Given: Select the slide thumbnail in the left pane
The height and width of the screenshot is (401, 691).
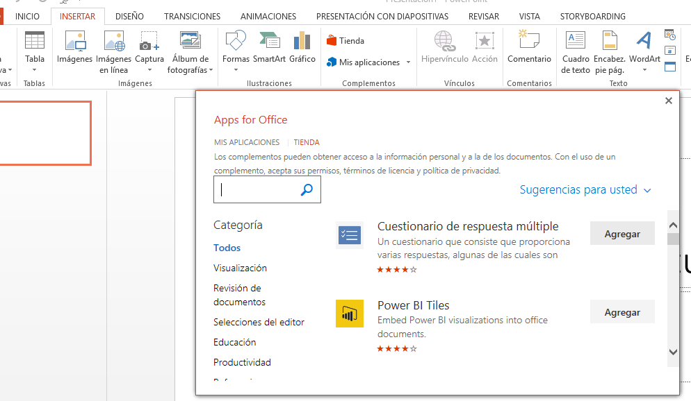Looking at the screenshot, I should [45, 133].
